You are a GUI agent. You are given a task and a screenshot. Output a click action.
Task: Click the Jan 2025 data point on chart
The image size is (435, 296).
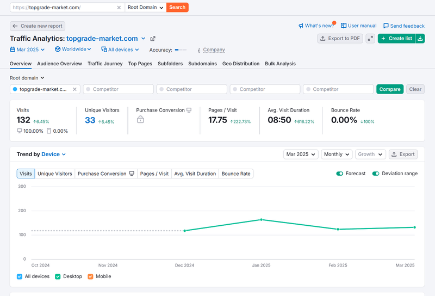click(x=261, y=220)
